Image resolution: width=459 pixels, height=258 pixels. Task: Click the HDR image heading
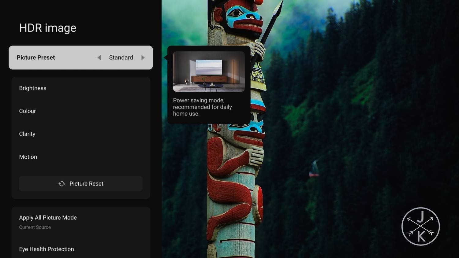(x=48, y=28)
